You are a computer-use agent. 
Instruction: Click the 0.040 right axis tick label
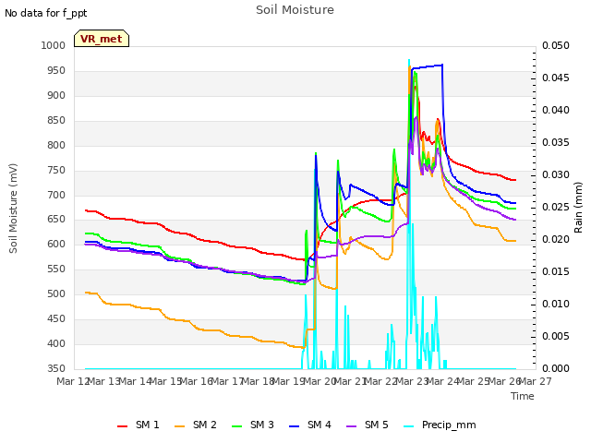pyautogui.click(x=556, y=110)
